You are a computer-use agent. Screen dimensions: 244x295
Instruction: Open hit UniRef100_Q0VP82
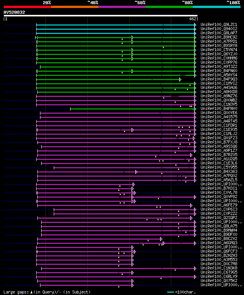click(219, 197)
